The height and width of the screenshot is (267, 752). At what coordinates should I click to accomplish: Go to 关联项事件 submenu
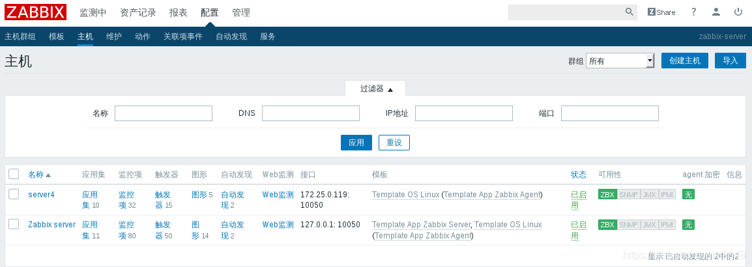(183, 36)
